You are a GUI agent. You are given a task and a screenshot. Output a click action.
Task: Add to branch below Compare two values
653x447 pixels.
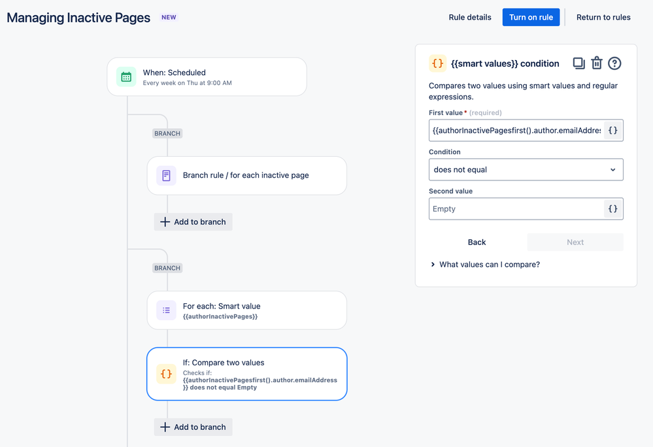click(193, 427)
